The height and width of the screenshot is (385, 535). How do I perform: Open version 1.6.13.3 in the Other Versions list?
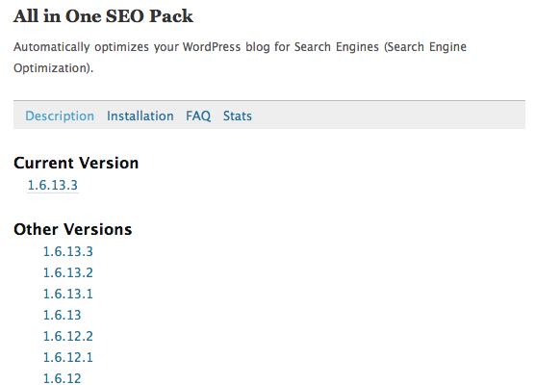68,251
